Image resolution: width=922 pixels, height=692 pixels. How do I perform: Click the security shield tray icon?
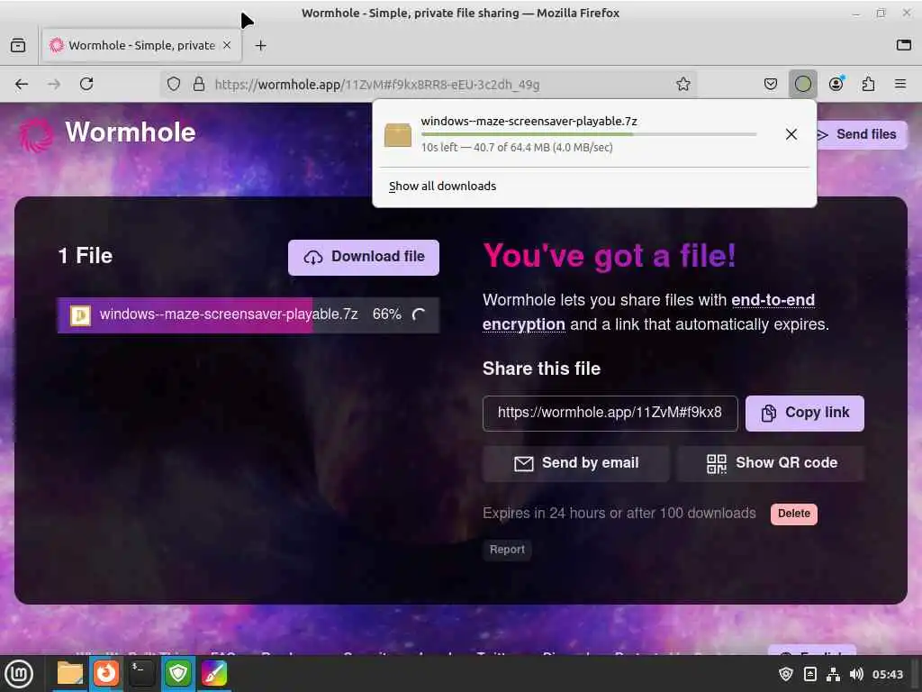[785, 674]
